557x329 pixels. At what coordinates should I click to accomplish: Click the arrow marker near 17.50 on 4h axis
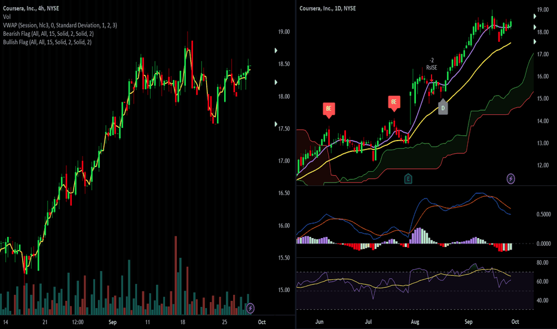pyautogui.click(x=276, y=124)
